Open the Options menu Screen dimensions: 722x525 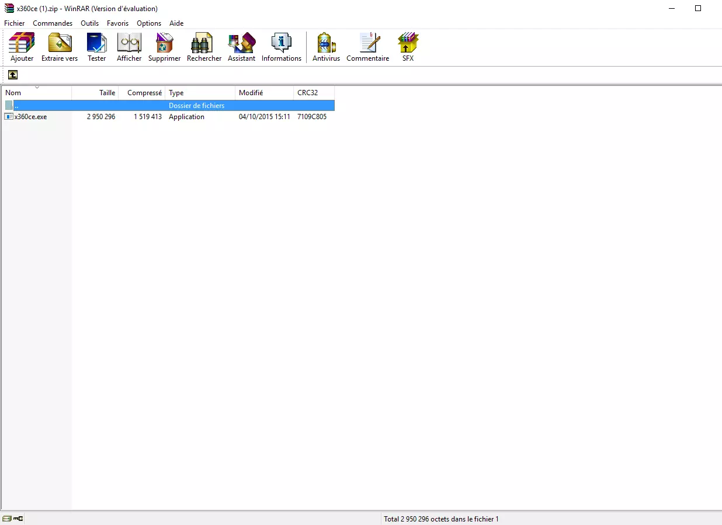pyautogui.click(x=149, y=23)
